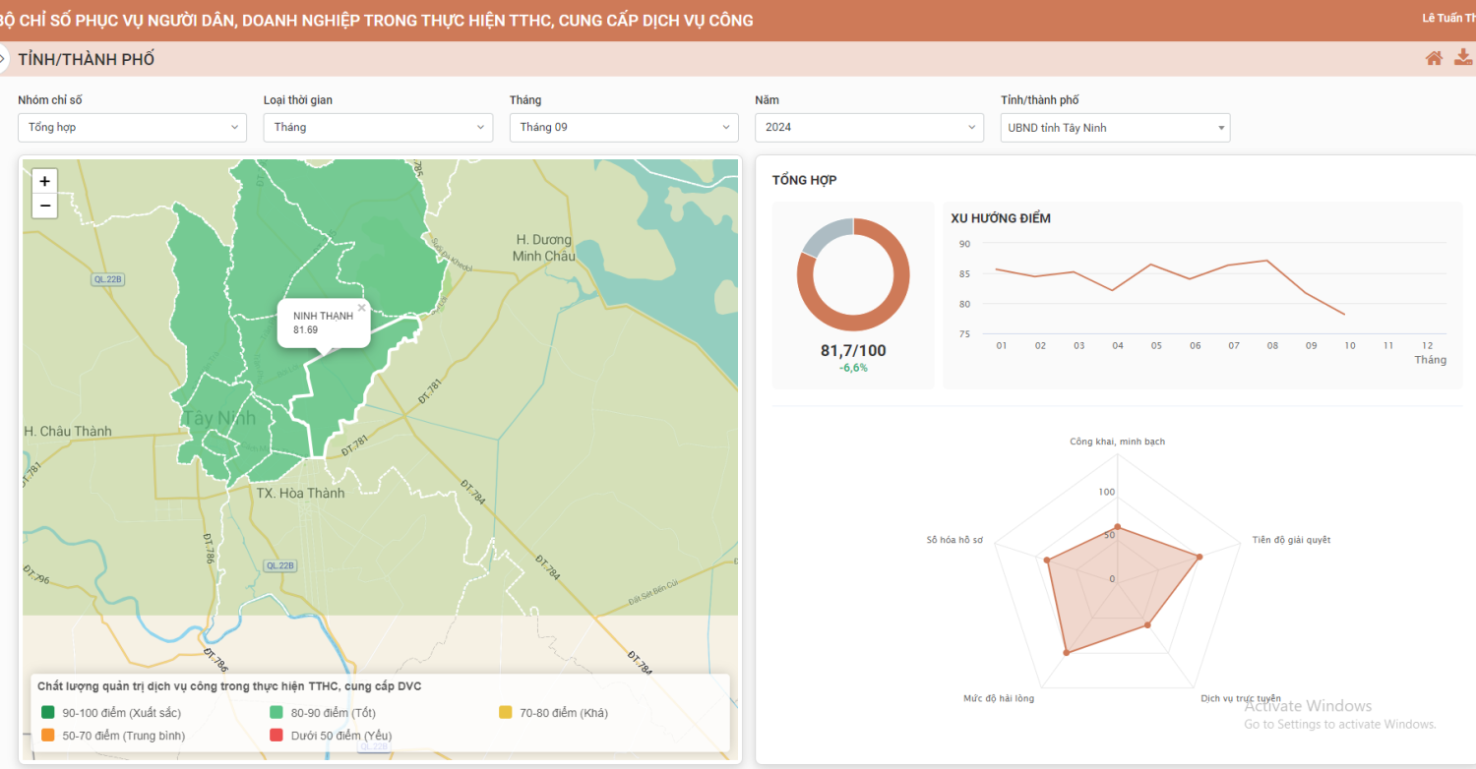Click the TỔNG HỢP panel heading

click(805, 180)
